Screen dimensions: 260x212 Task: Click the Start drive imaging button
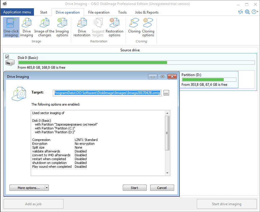point(227,204)
